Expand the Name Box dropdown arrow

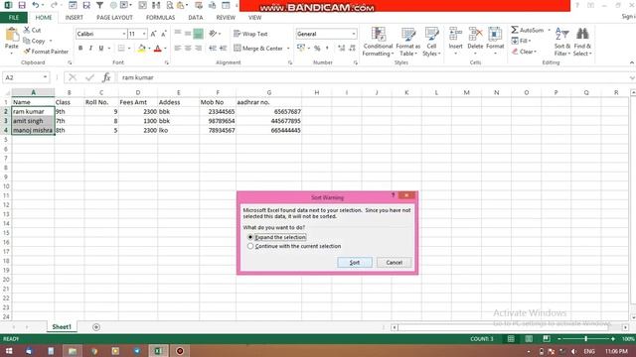coord(45,77)
